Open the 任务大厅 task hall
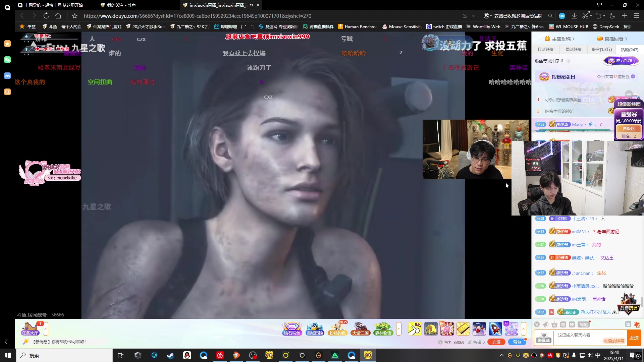The height and width of the screenshot is (362, 644). click(30, 329)
